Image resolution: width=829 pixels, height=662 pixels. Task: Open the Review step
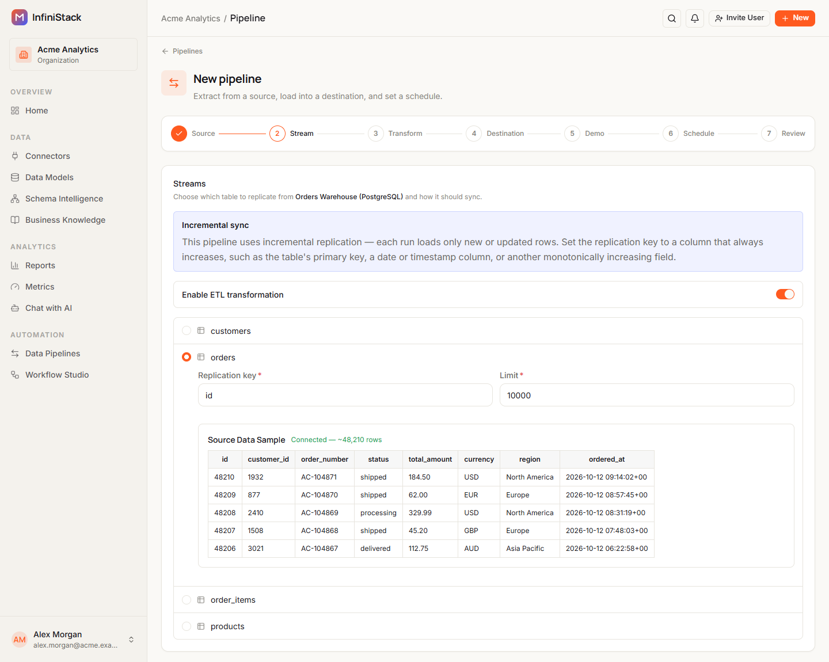(x=783, y=134)
